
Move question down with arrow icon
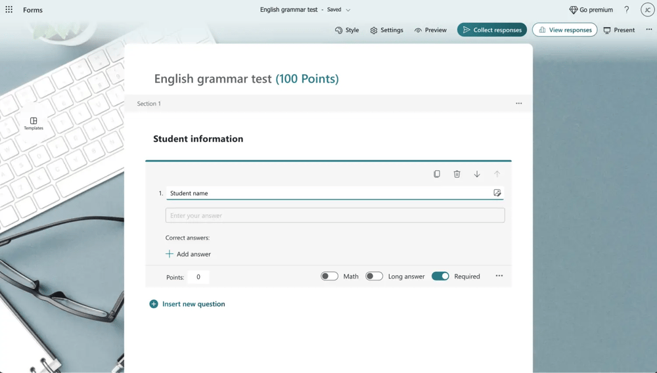(477, 174)
